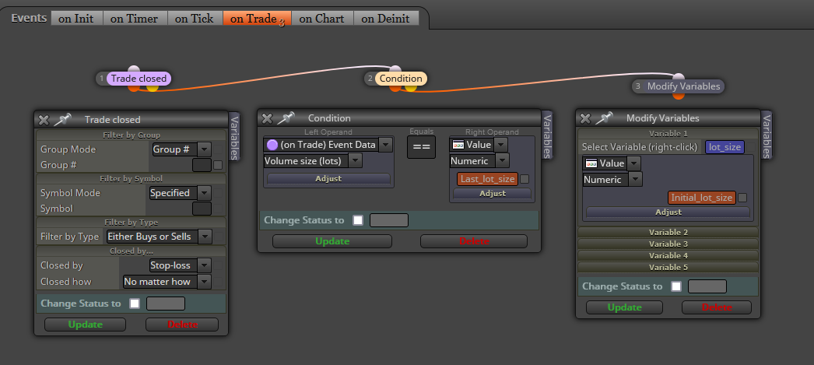This screenshot has width=814, height=365.
Task: Open Variables side tab of Condition panel
Action: click(546, 135)
